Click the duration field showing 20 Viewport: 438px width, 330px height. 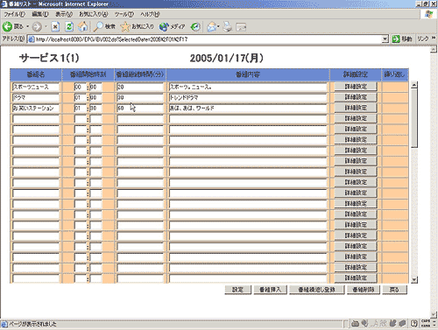(x=140, y=87)
